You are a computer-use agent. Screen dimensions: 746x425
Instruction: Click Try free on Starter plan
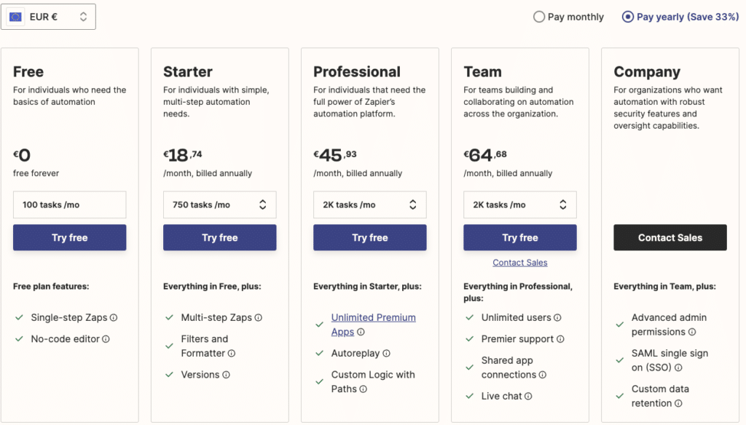click(219, 238)
